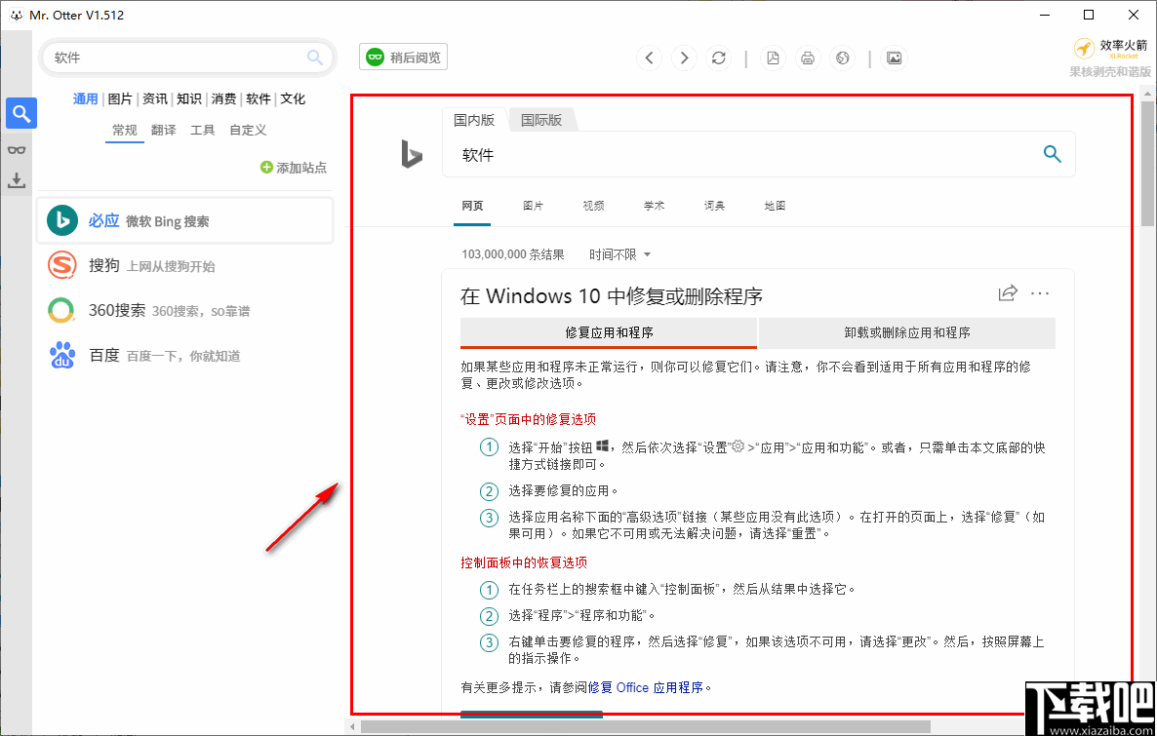The image size is (1157, 736).
Task: Open the 词典 results tab
Action: 714,206
